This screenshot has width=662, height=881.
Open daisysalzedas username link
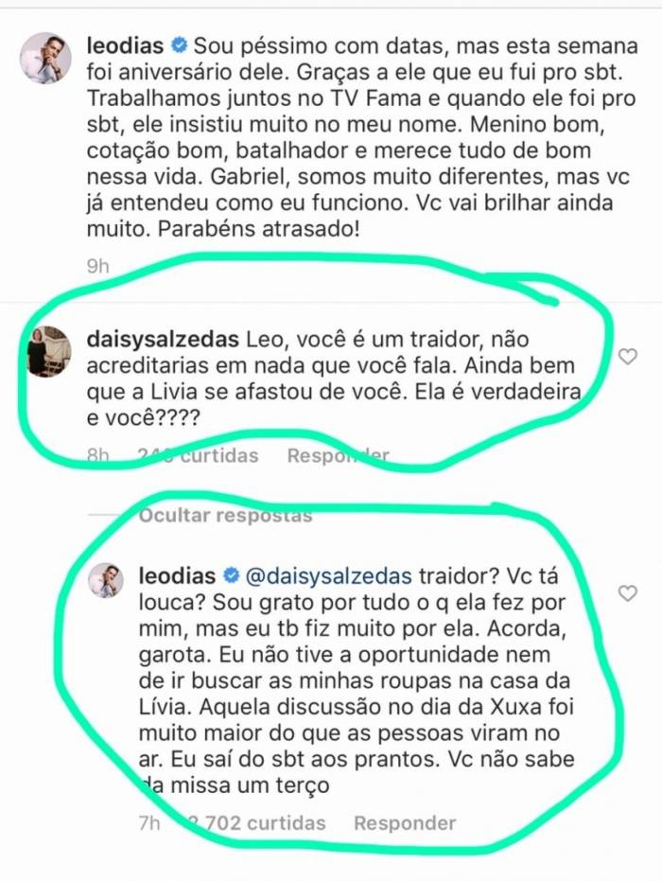pos(163,340)
